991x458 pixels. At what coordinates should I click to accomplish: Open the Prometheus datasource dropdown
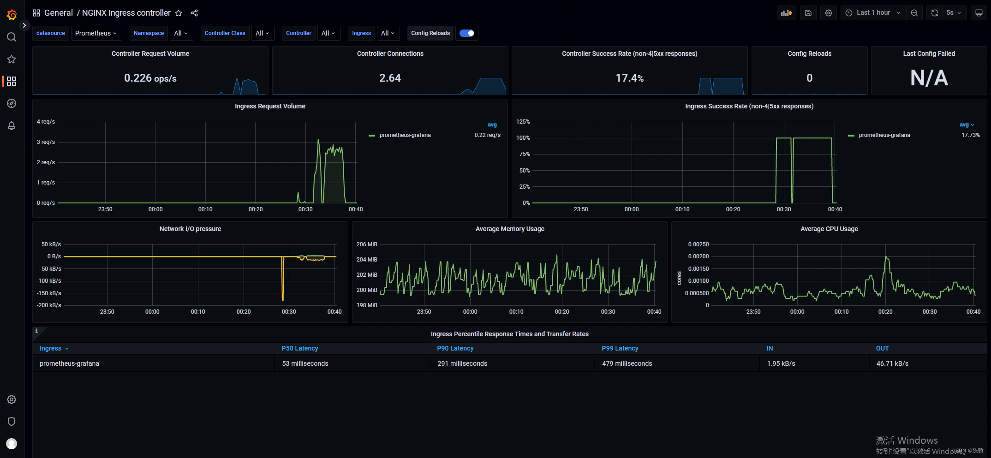(x=96, y=33)
